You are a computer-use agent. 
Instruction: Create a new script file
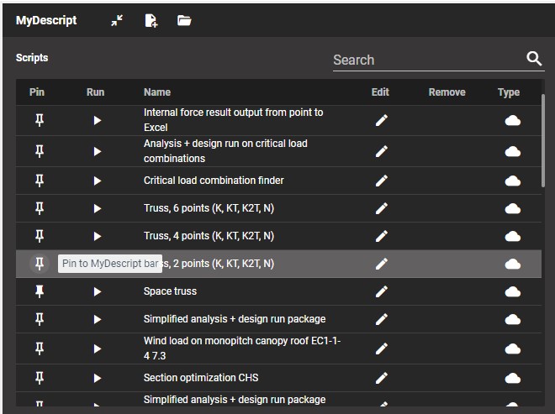[151, 20]
